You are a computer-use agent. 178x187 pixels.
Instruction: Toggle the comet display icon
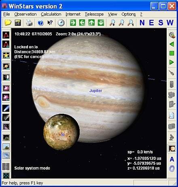[6, 108]
